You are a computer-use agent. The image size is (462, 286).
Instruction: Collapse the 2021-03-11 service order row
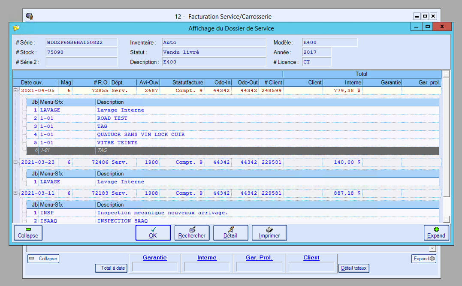click(15, 193)
